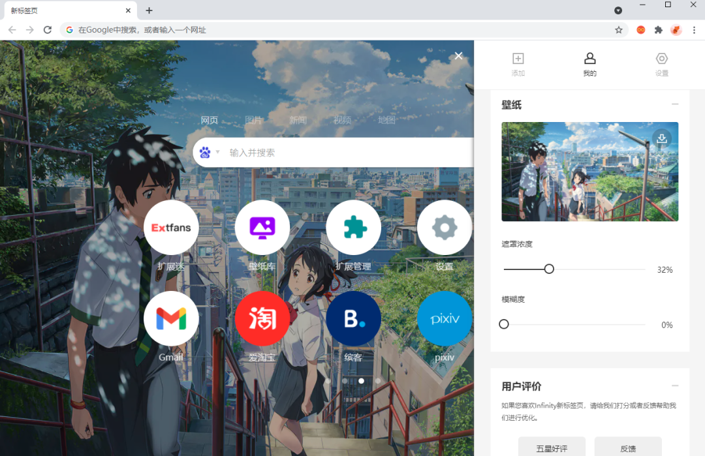
Task: Select the 图片 search category
Action: (x=253, y=120)
